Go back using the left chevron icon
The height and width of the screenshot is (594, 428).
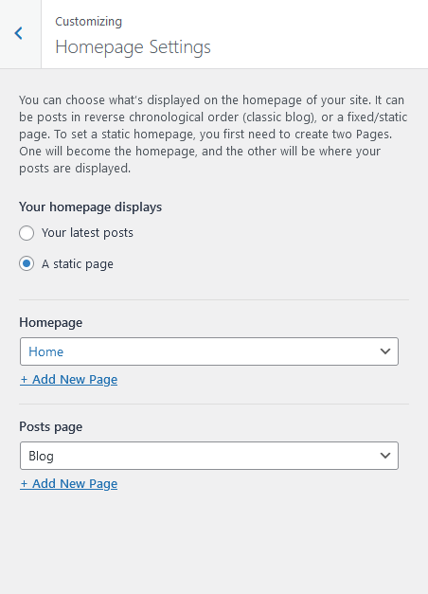coord(19,33)
